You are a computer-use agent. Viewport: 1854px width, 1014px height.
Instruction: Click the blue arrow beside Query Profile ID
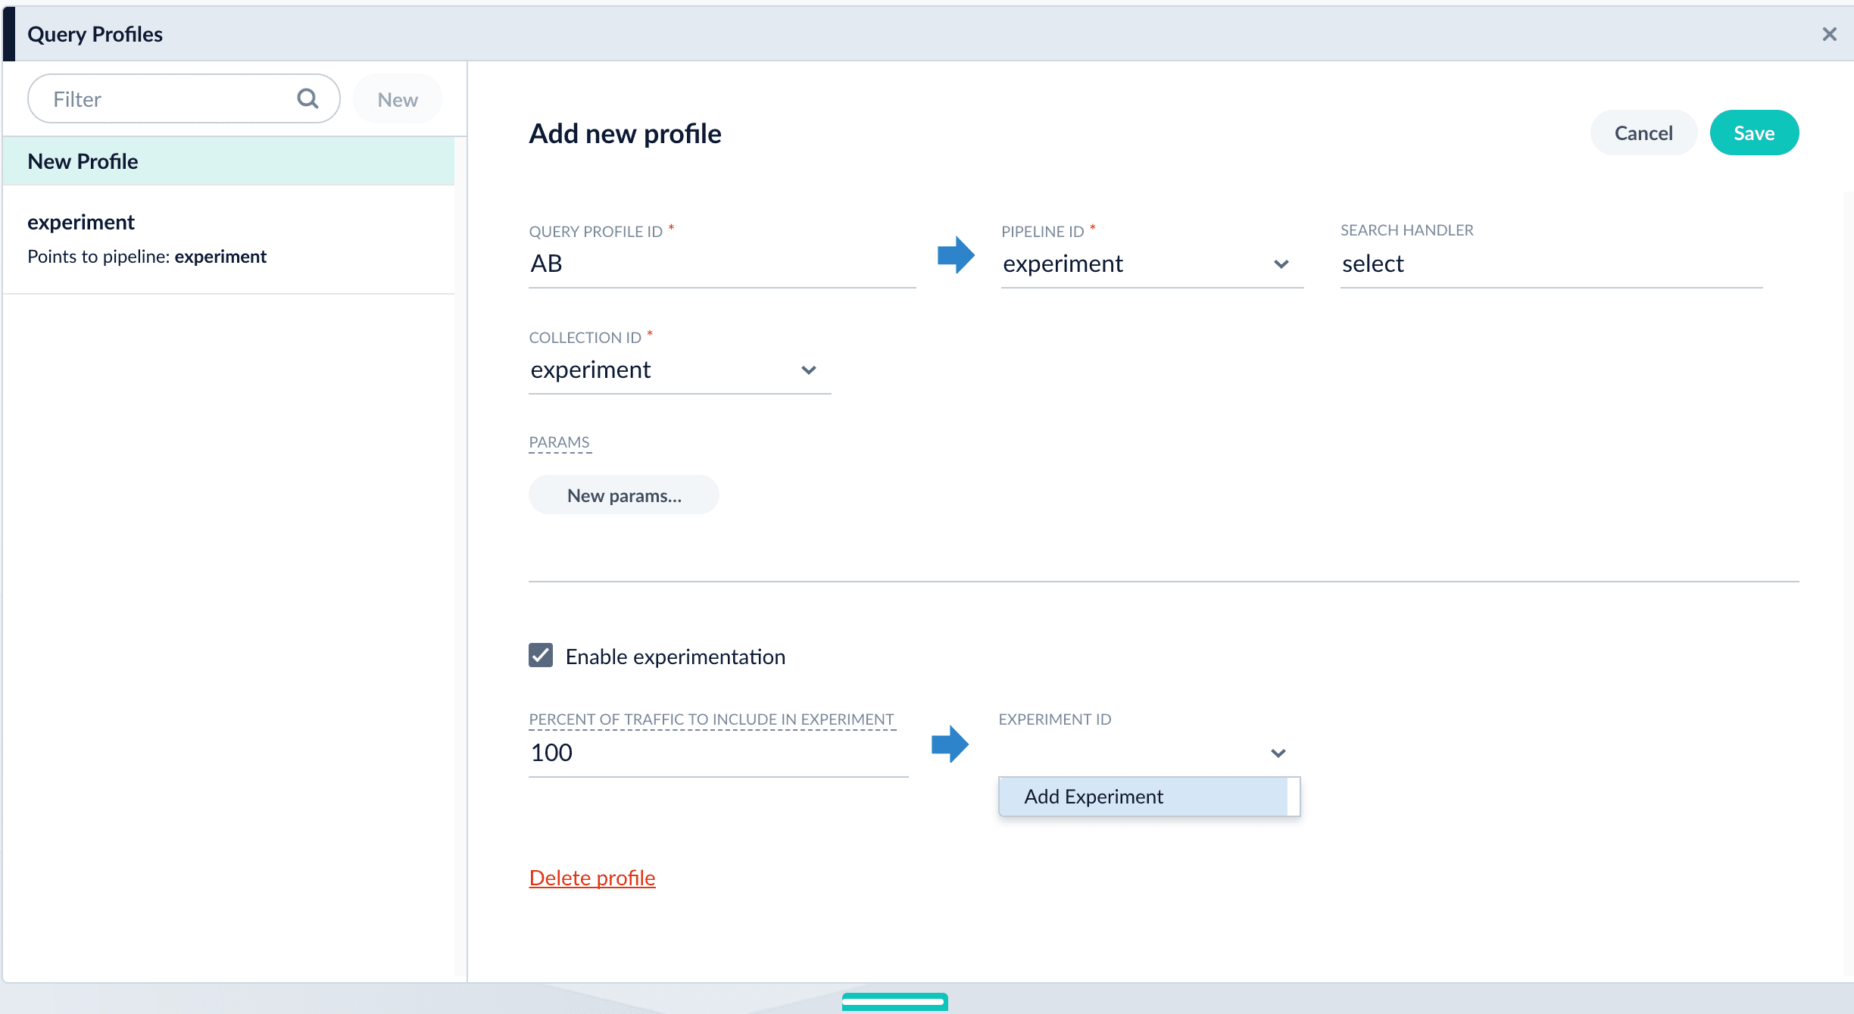click(x=956, y=255)
